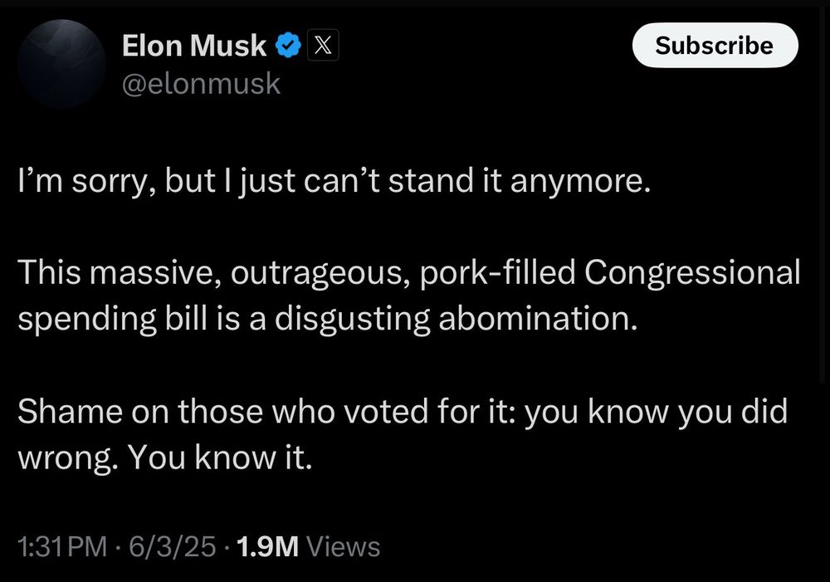Click "Shame on those who voted for it"
The width and height of the screenshot is (830, 582).
[x=266, y=412]
